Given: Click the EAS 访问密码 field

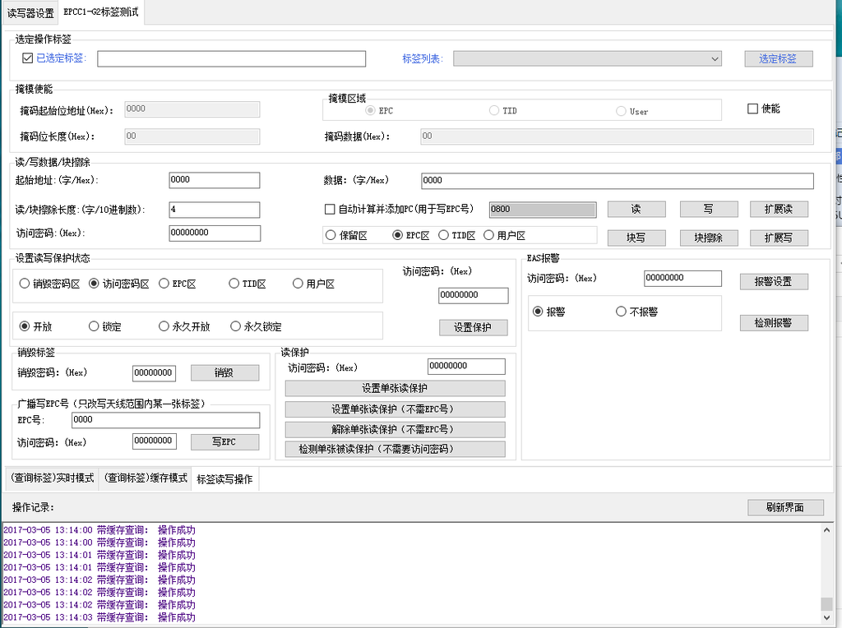Looking at the screenshot, I should point(682,278).
